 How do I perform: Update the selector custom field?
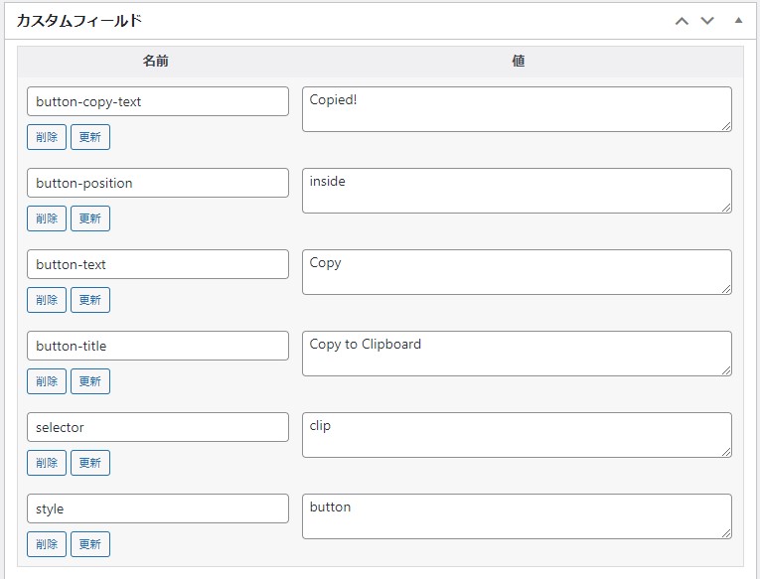[90, 463]
